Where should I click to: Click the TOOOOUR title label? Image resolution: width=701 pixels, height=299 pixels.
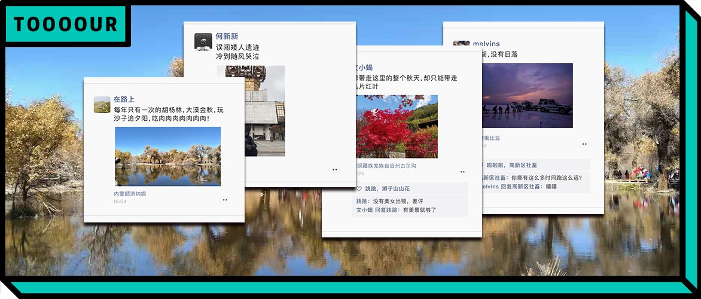[x=66, y=24]
